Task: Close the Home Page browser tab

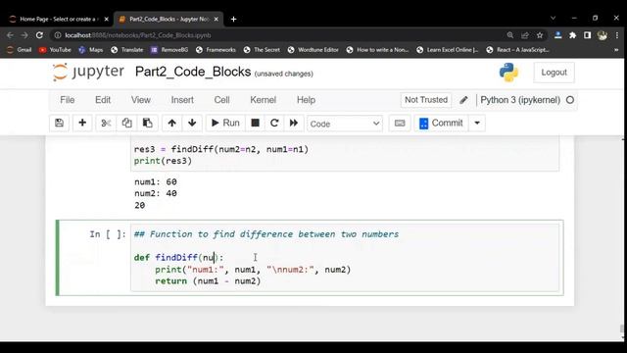Action: (x=107, y=19)
